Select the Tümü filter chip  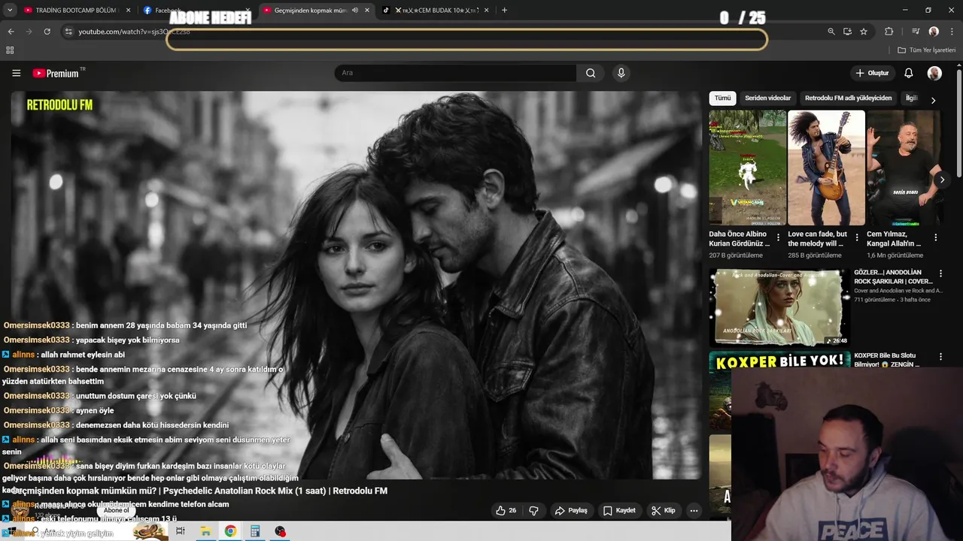tap(722, 98)
